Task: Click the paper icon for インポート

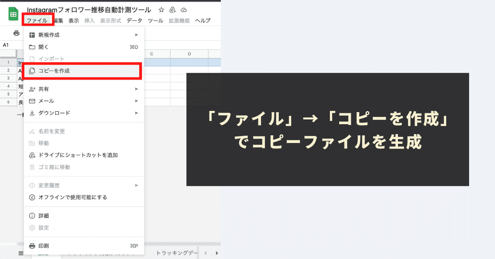Action: (32, 59)
